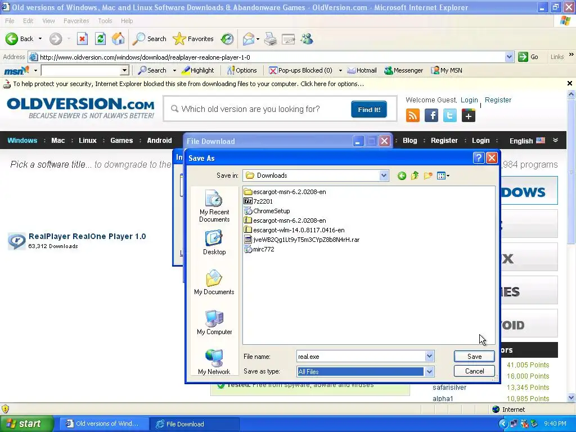Open English language selector on site

pos(526,141)
